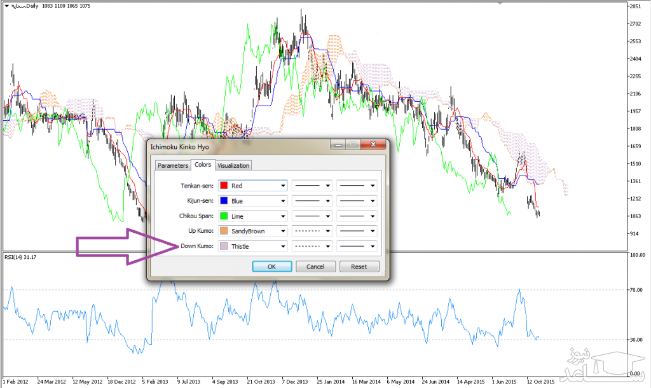
Task: Switch to the Parameters tab
Action: 173,165
